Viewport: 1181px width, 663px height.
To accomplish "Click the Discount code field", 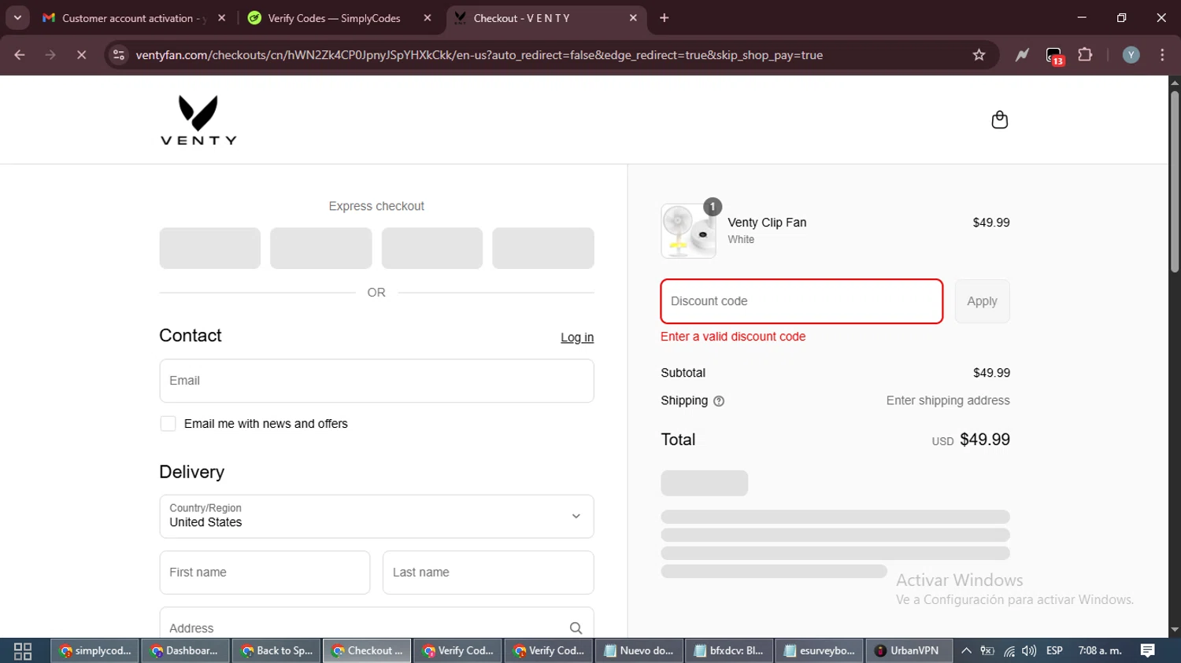I will point(802,301).
